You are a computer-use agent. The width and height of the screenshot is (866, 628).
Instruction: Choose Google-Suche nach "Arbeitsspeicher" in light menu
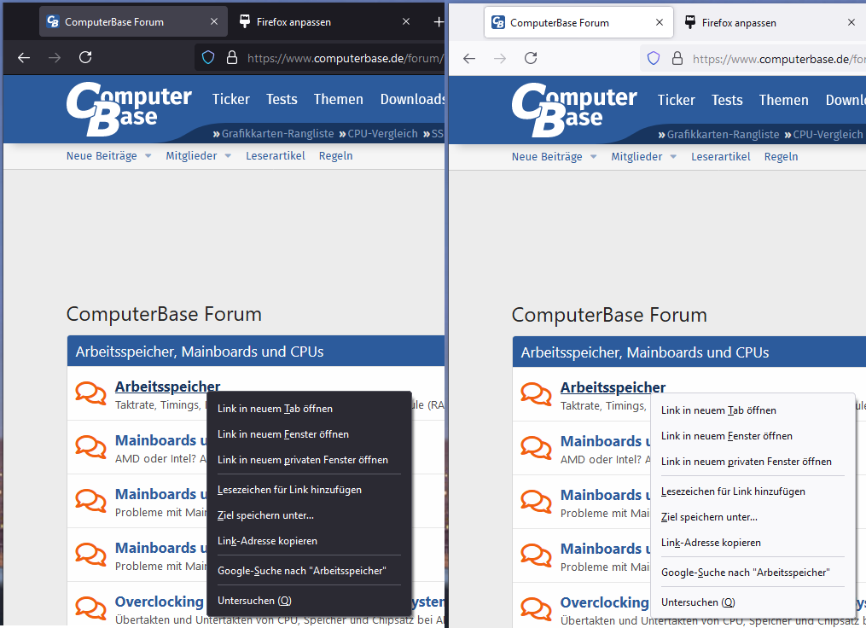pyautogui.click(x=753, y=573)
